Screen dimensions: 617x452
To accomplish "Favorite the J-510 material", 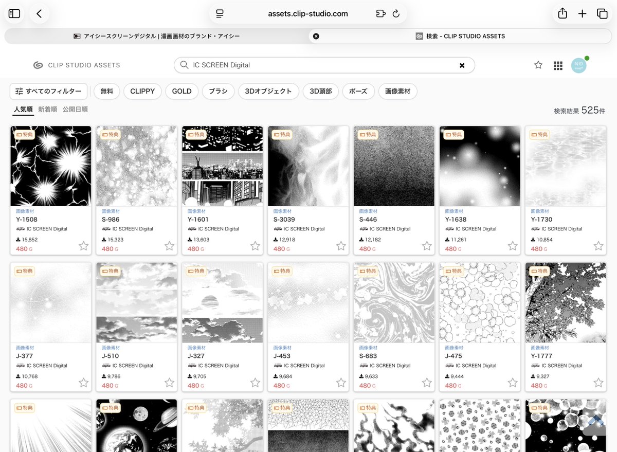I will click(170, 383).
